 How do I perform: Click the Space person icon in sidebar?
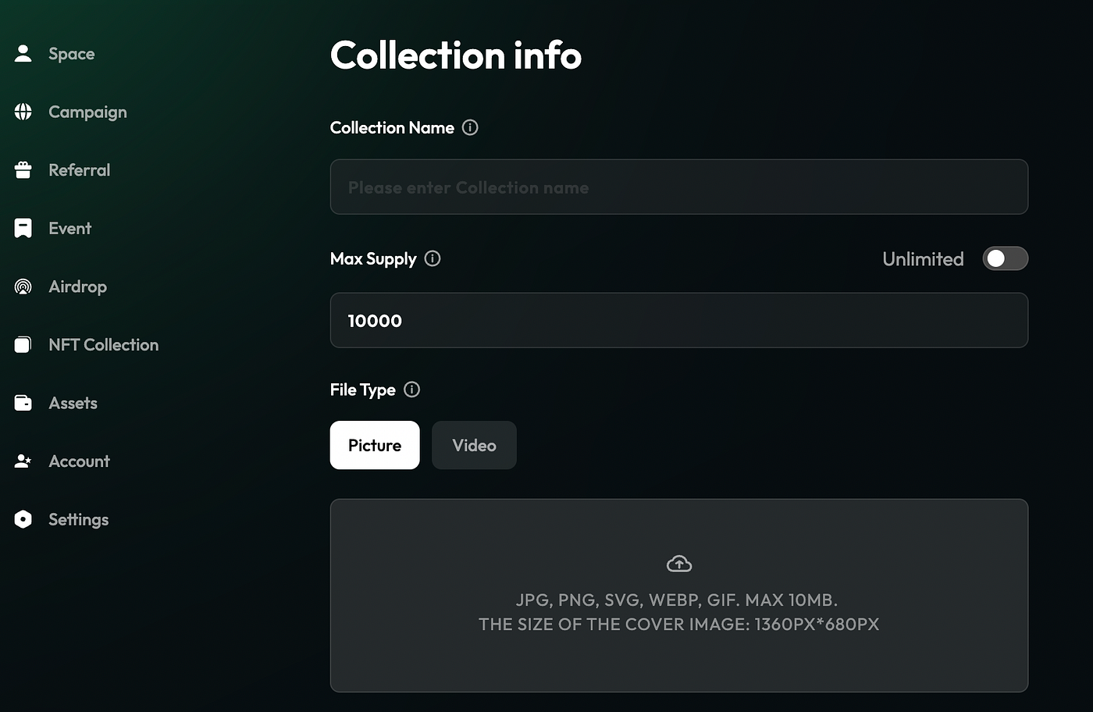(x=23, y=54)
